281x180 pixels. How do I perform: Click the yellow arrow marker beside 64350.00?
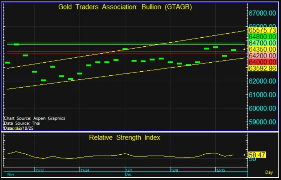coord(244,49)
